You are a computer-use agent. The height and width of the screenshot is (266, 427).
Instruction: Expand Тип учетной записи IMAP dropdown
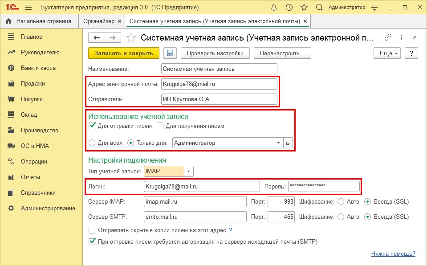point(188,172)
